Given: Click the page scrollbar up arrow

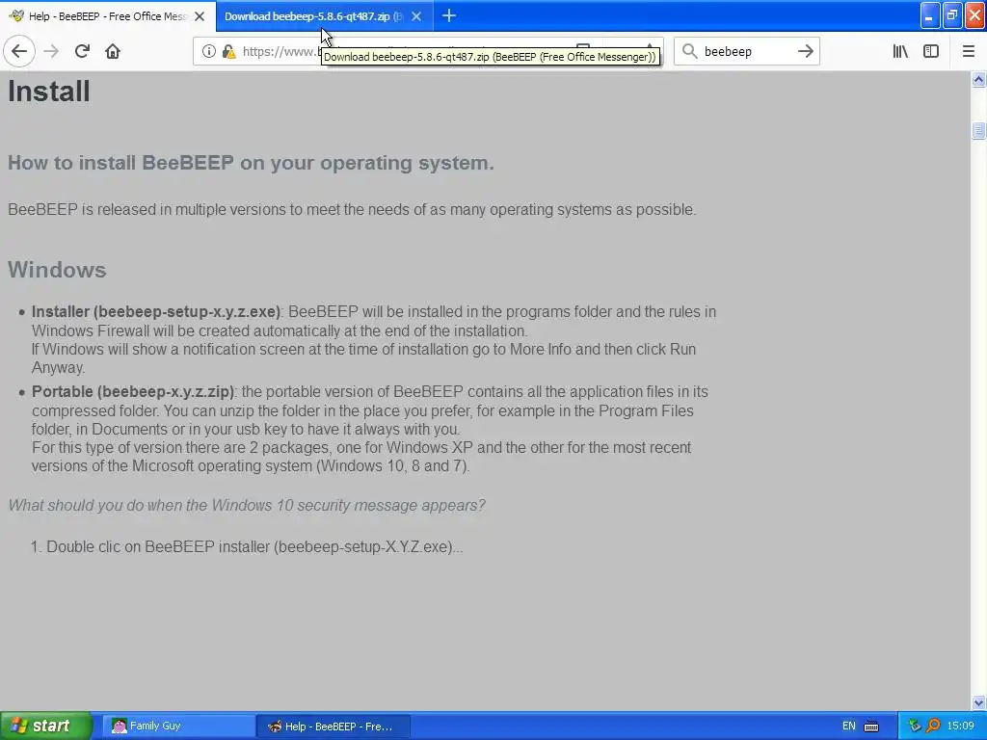Looking at the screenshot, I should click(x=978, y=79).
